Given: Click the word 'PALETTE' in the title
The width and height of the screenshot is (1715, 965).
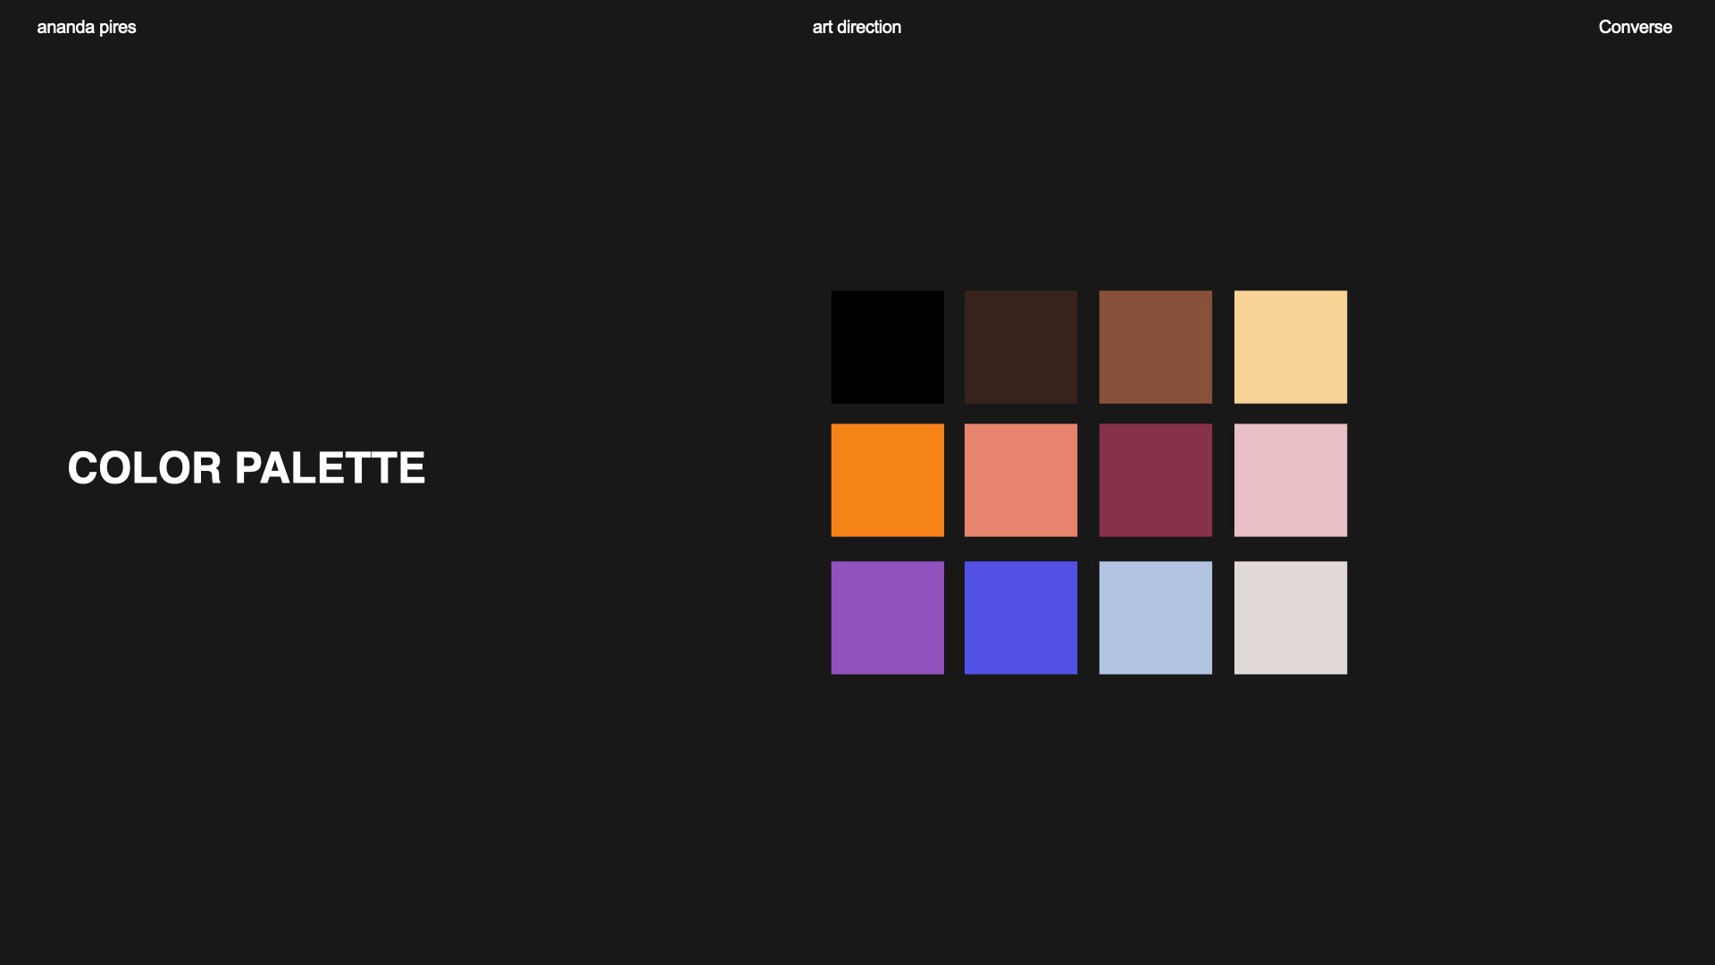Looking at the screenshot, I should (330, 468).
